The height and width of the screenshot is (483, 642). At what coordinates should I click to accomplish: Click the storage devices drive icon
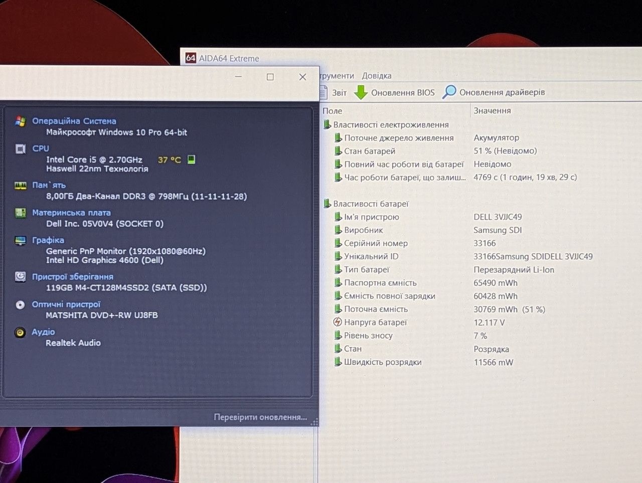pos(20,277)
